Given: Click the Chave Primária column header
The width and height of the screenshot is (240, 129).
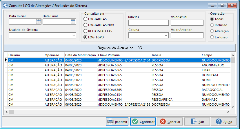Looking at the screenshot, I should (124, 55).
